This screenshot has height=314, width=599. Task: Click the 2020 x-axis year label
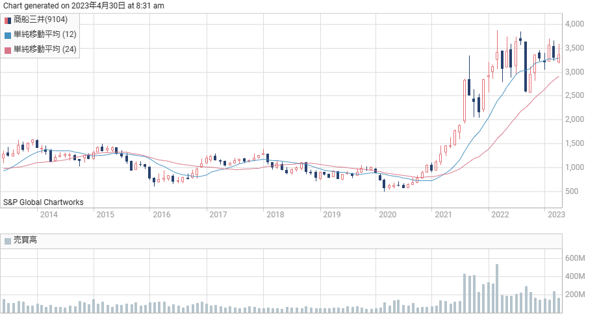tap(387, 215)
